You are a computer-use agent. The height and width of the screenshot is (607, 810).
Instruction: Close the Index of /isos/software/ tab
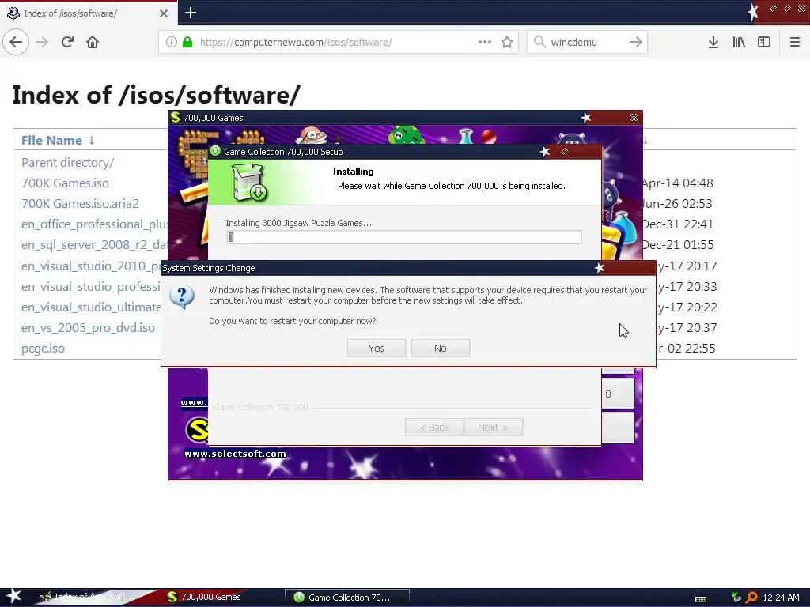click(x=164, y=13)
